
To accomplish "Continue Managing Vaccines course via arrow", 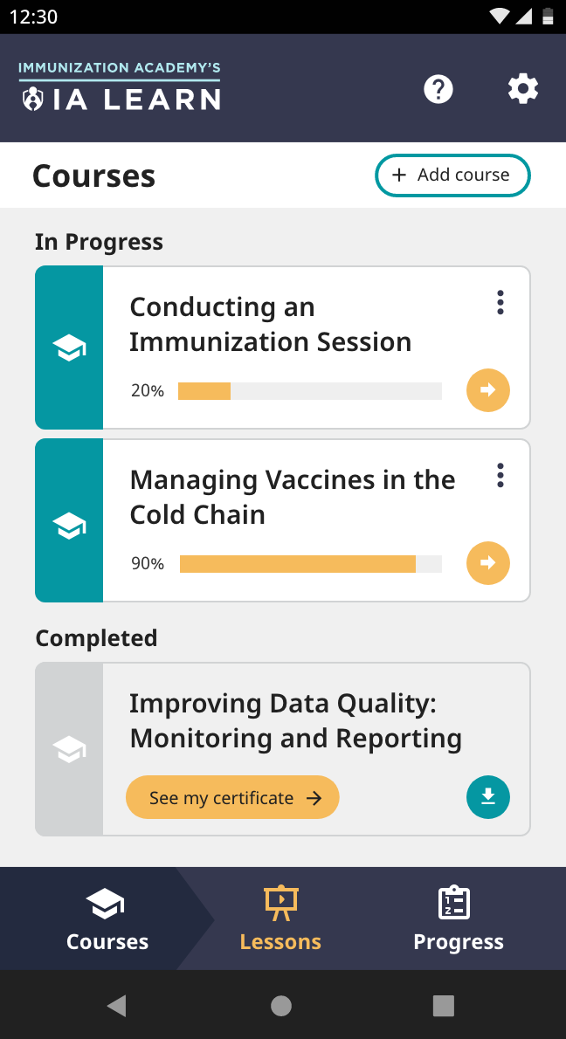I will click(488, 563).
